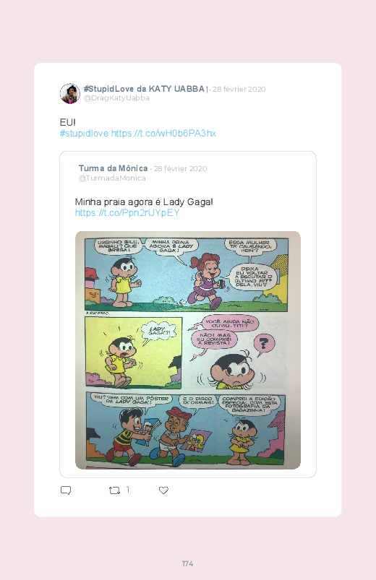Open the #stupidlove hashtag link
The image size is (376, 580).
tap(84, 133)
